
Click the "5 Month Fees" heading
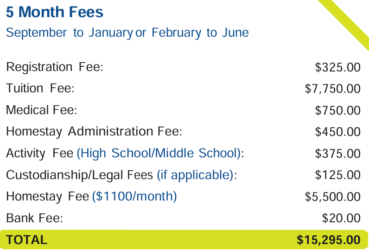54,12
